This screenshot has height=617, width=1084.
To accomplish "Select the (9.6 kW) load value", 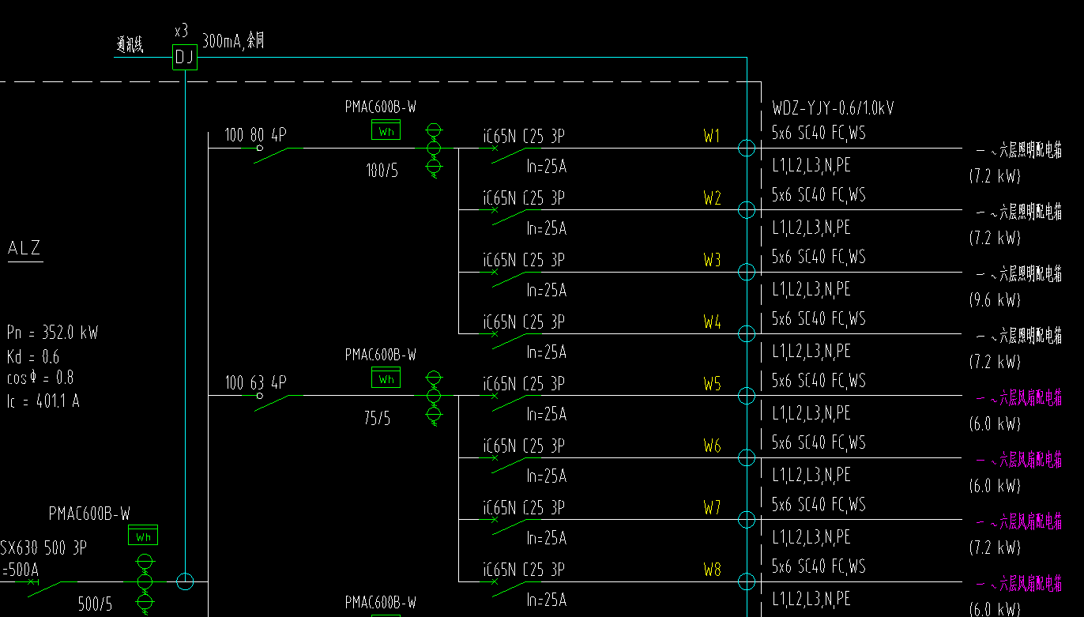I will coord(995,300).
